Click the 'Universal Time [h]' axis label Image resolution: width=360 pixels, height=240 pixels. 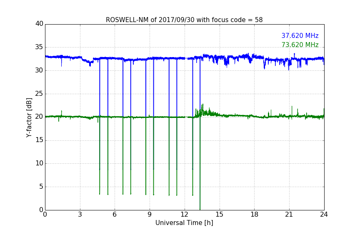pos(184,223)
